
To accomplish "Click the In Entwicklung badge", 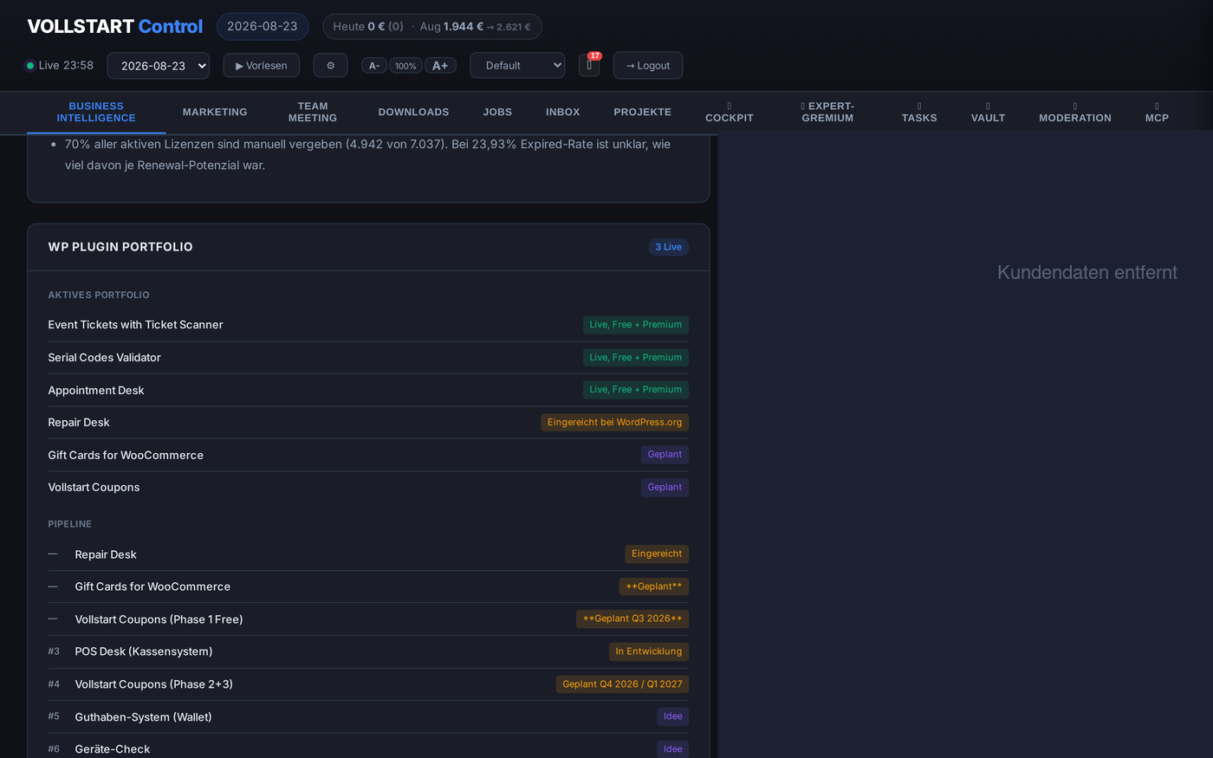I will pyautogui.click(x=649, y=651).
